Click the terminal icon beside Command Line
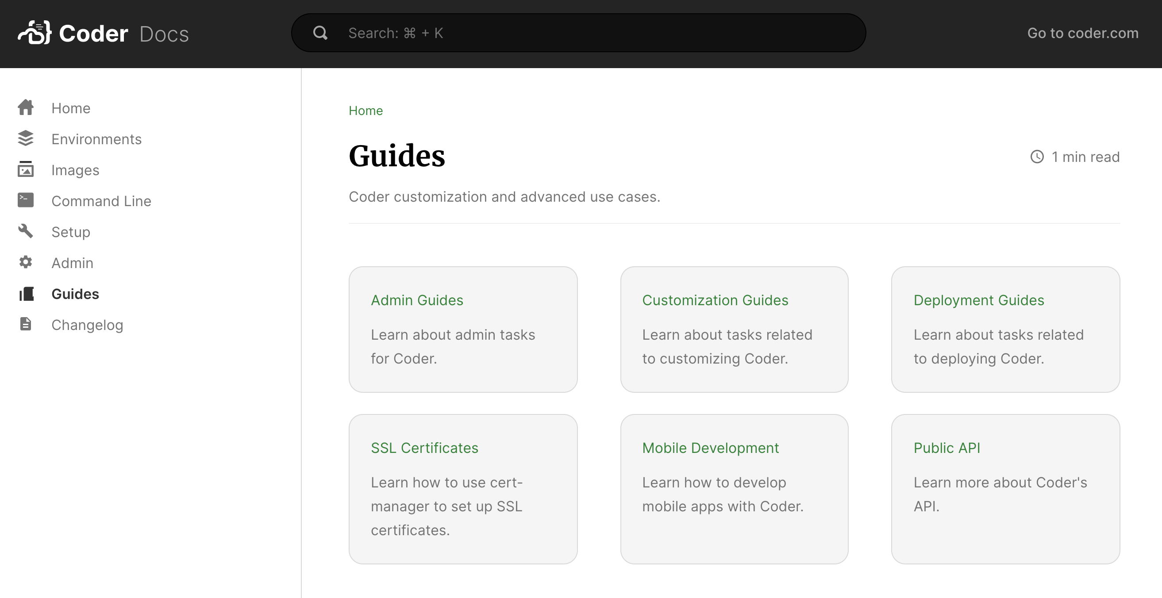 [x=26, y=200]
